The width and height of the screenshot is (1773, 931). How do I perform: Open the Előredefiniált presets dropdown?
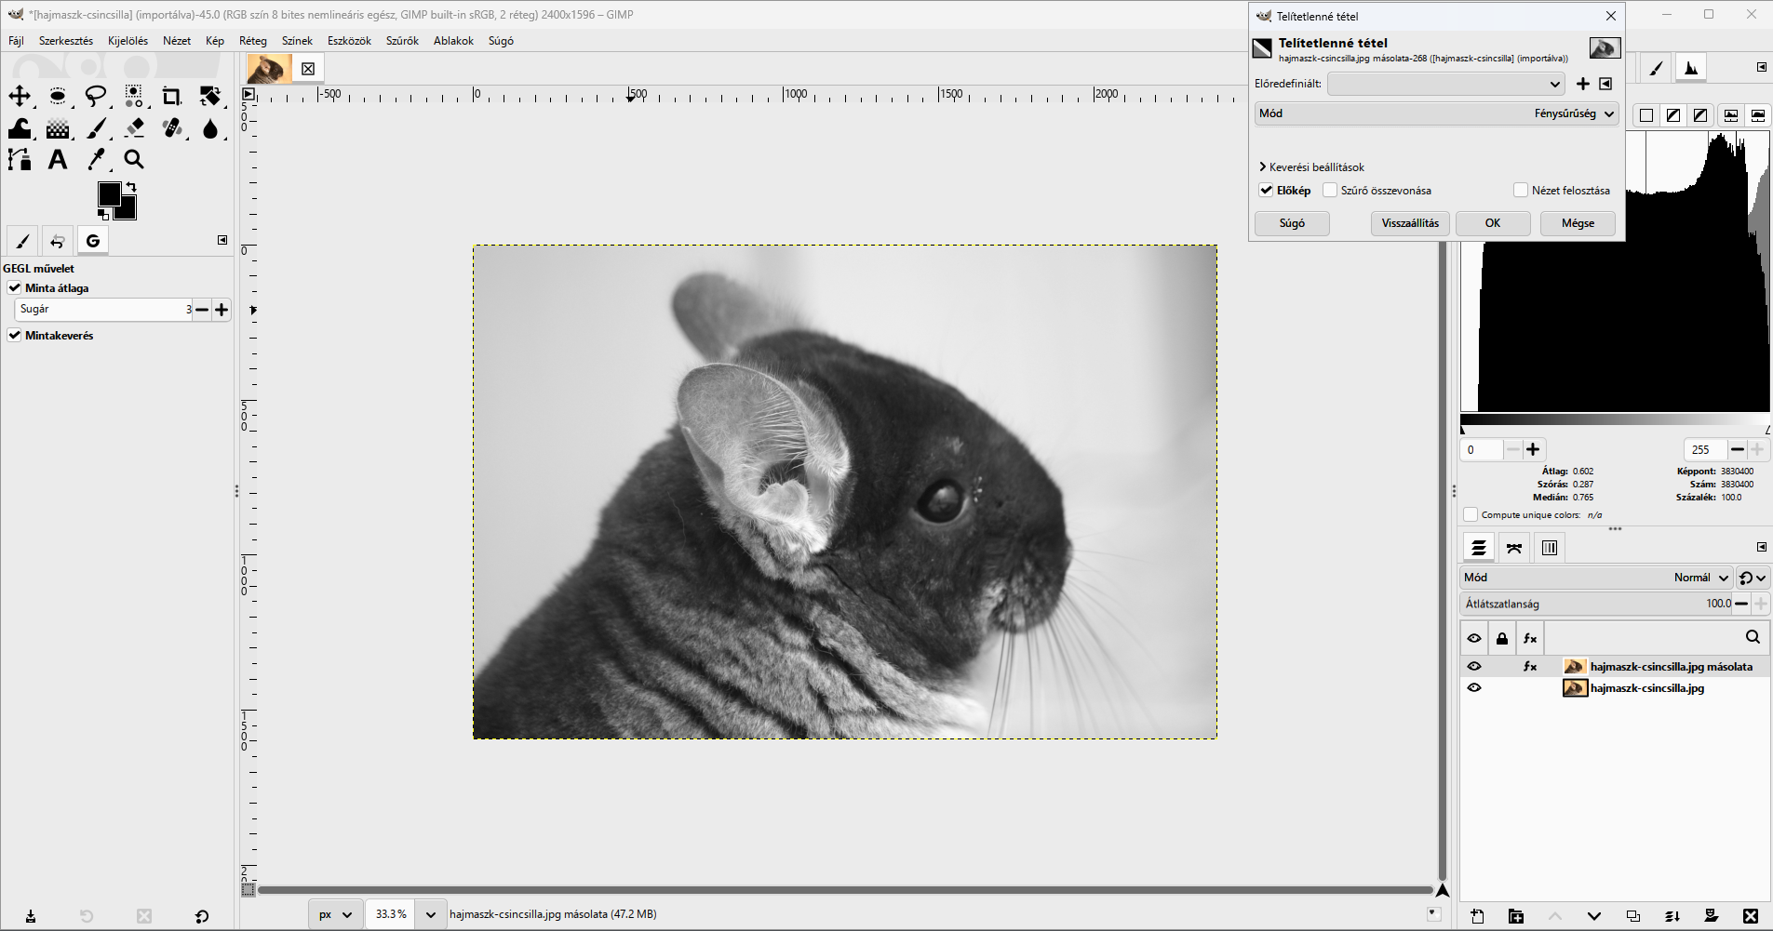click(1446, 84)
